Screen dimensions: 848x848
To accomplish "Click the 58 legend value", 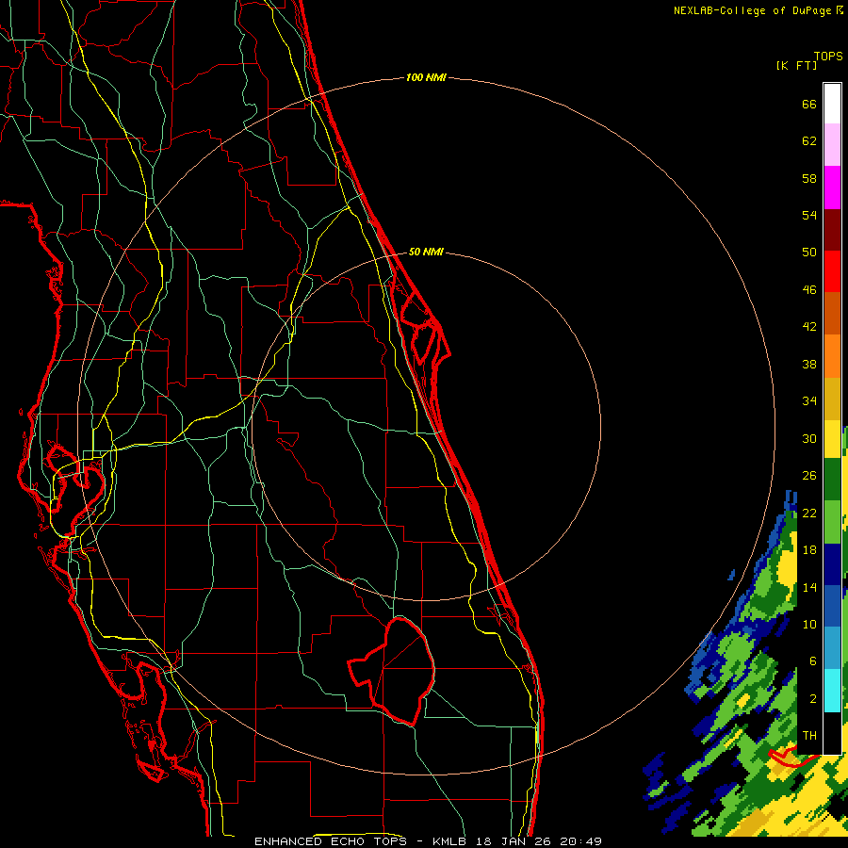I will [809, 178].
